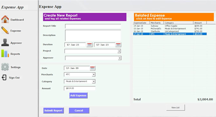This screenshot has height=117, width=216.
Task: Sign Out text in sidebar
Action: pyautogui.click(x=14, y=78)
